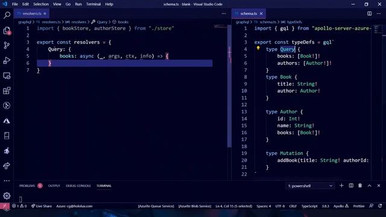
Task: Switch to the resolvers.ts tab
Action: click(x=31, y=13)
